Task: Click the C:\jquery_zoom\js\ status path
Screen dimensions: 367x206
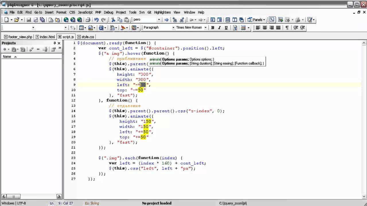Action: coord(233,203)
